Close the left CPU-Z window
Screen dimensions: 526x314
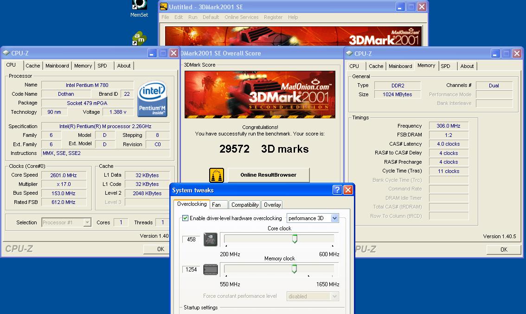click(x=173, y=53)
